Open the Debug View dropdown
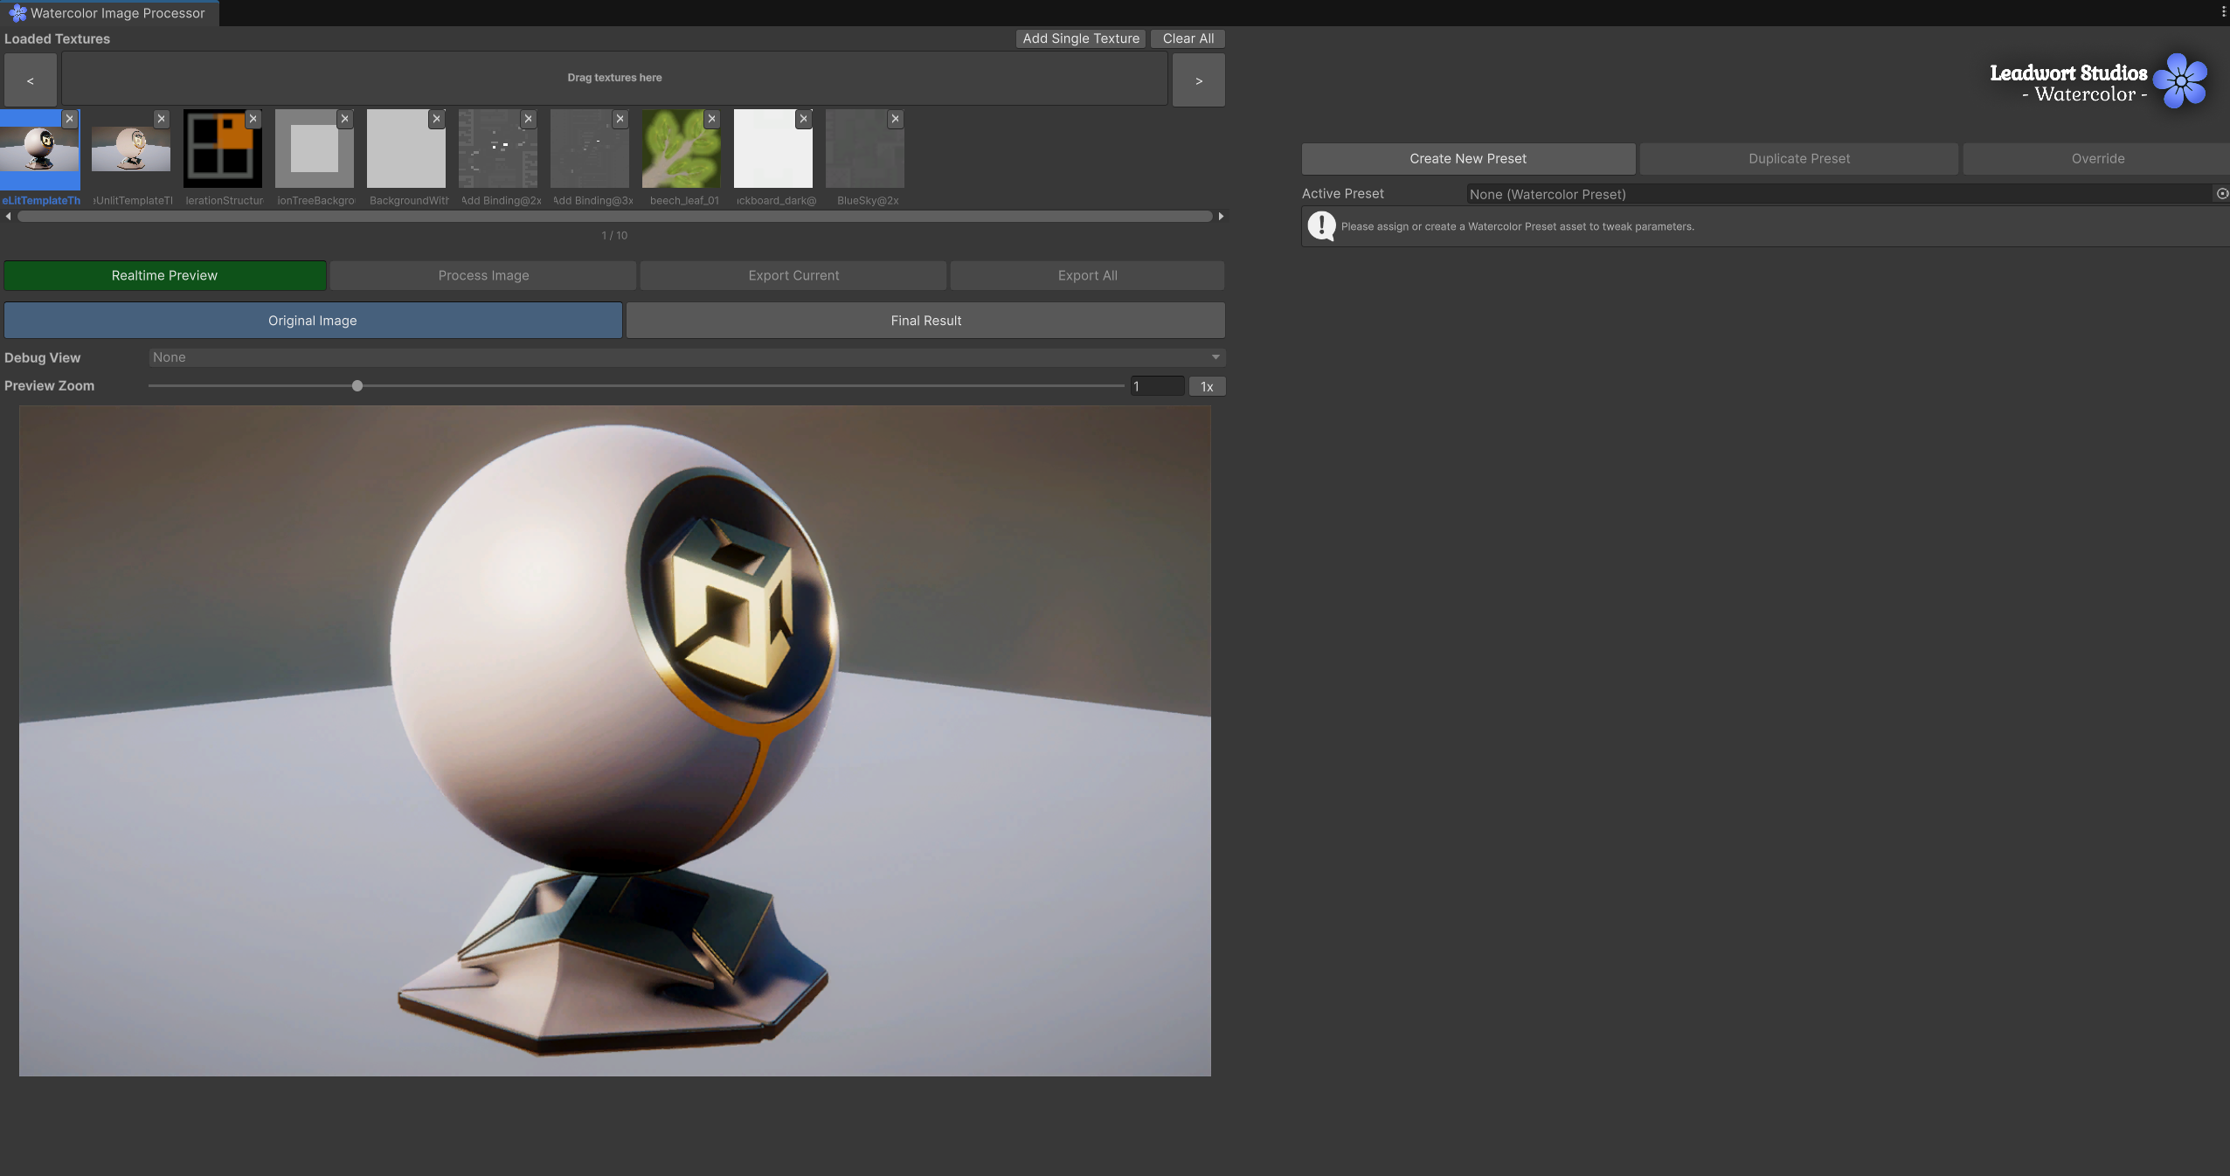 point(687,357)
